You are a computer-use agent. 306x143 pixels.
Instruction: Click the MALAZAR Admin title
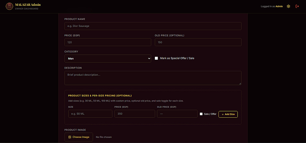(28, 5)
